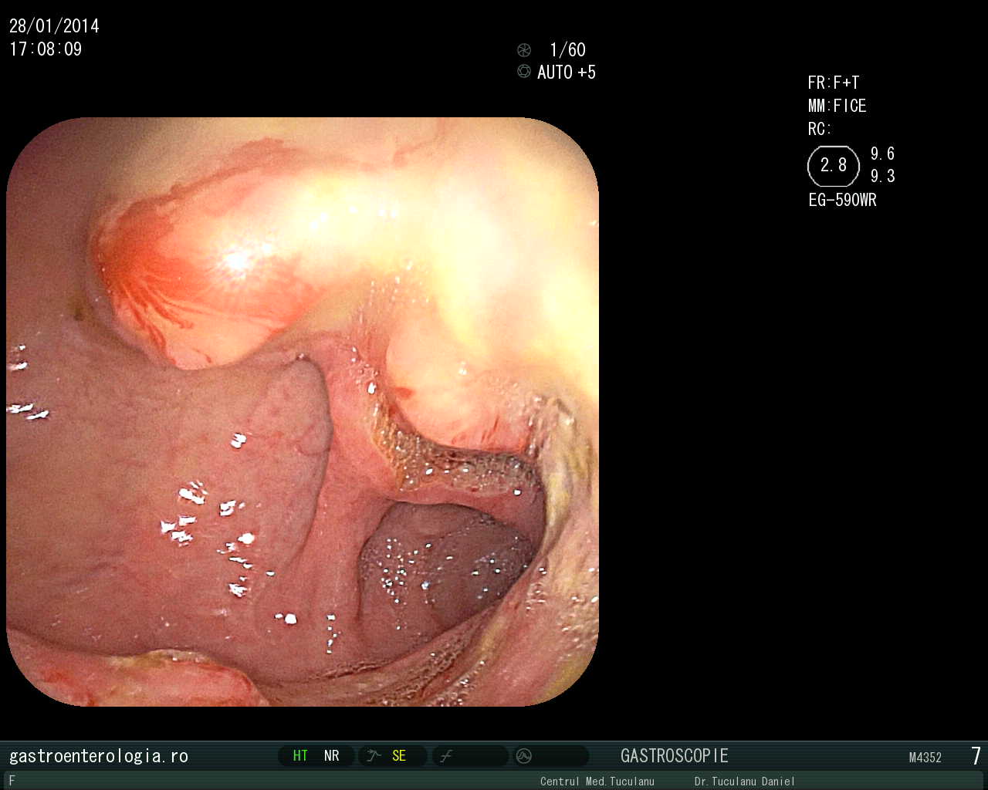Click the gastroenterologia.ro text
The image size is (988, 790).
pos(99,756)
